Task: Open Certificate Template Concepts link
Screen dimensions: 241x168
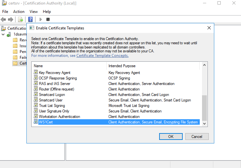Action: coord(102,56)
